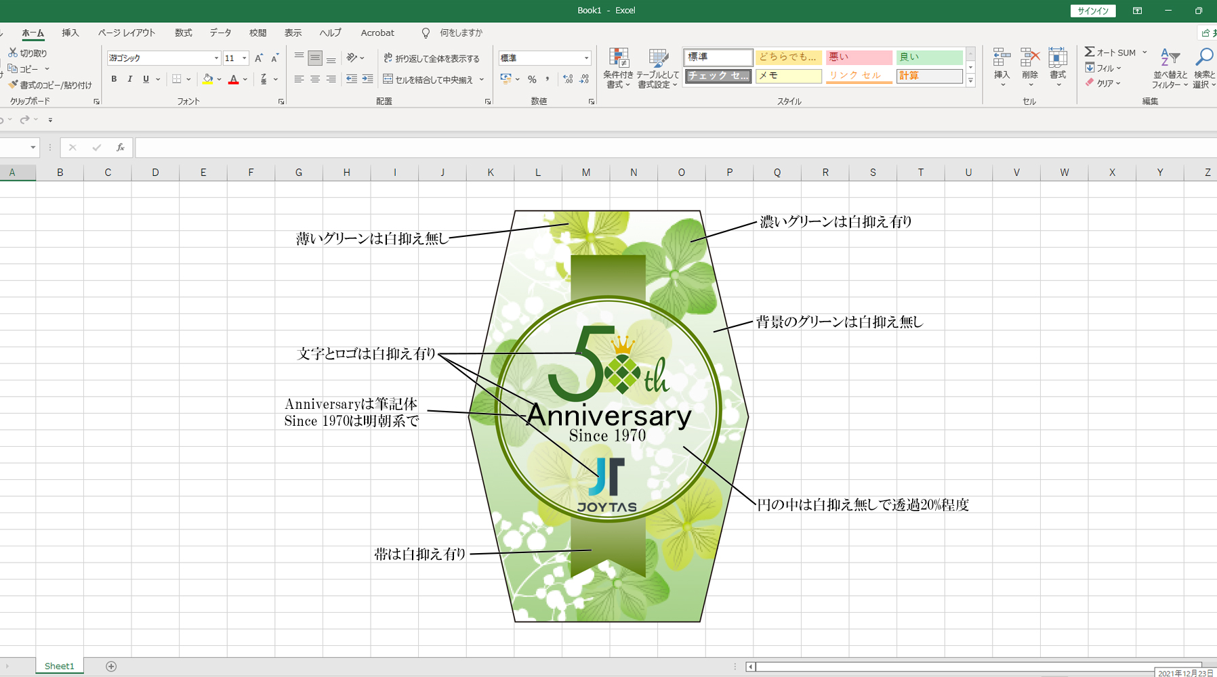The height and width of the screenshot is (677, 1217).
Task: Apply the Good (良い) cell style
Action: point(929,57)
